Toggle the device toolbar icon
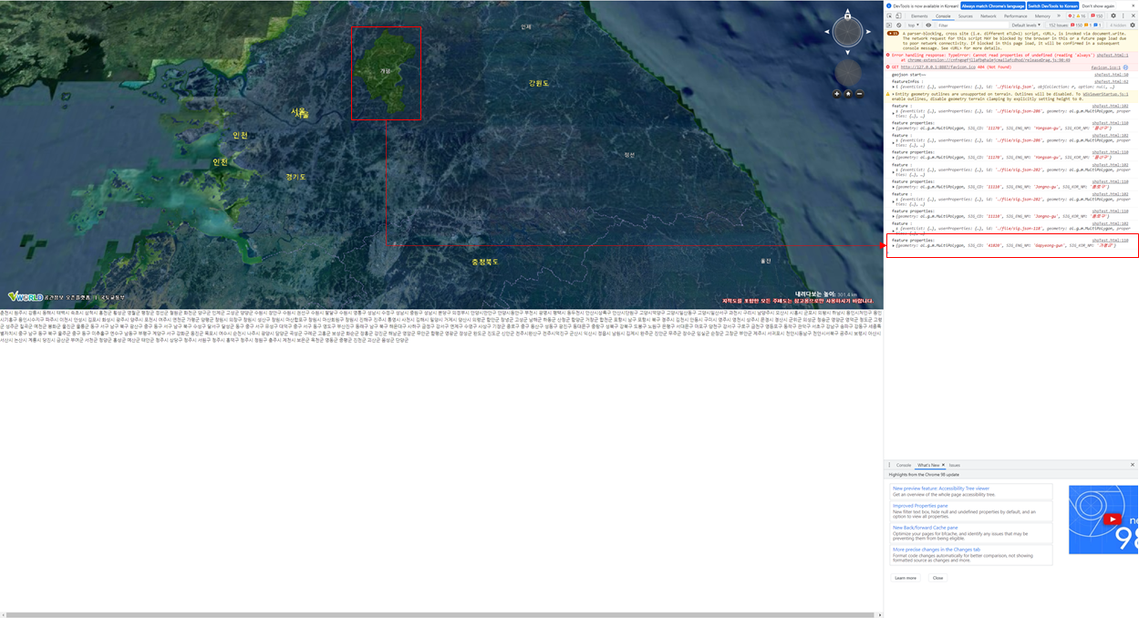This screenshot has width=1139, height=618. 898,15
